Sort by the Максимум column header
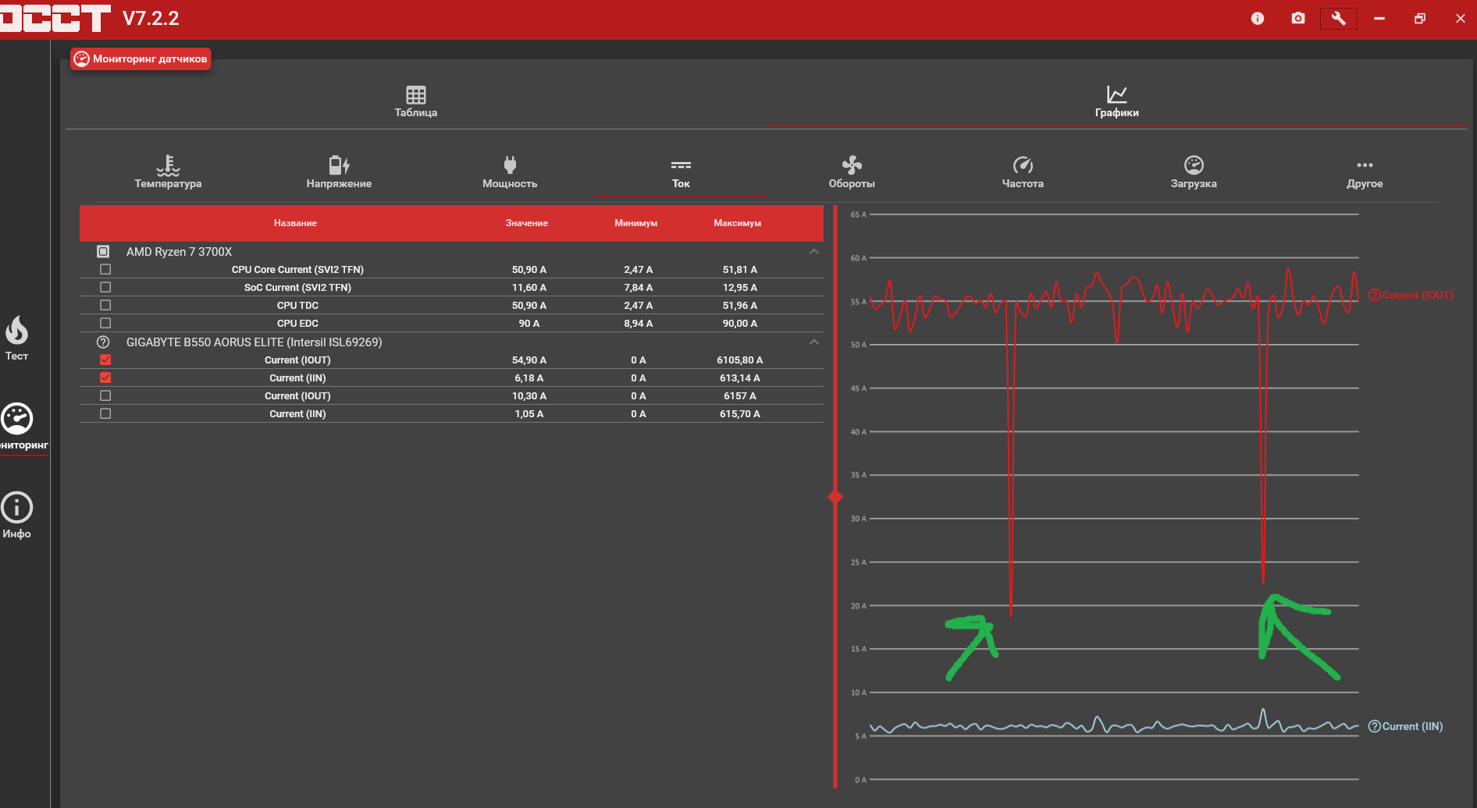Image resolution: width=1477 pixels, height=808 pixels. click(x=737, y=223)
